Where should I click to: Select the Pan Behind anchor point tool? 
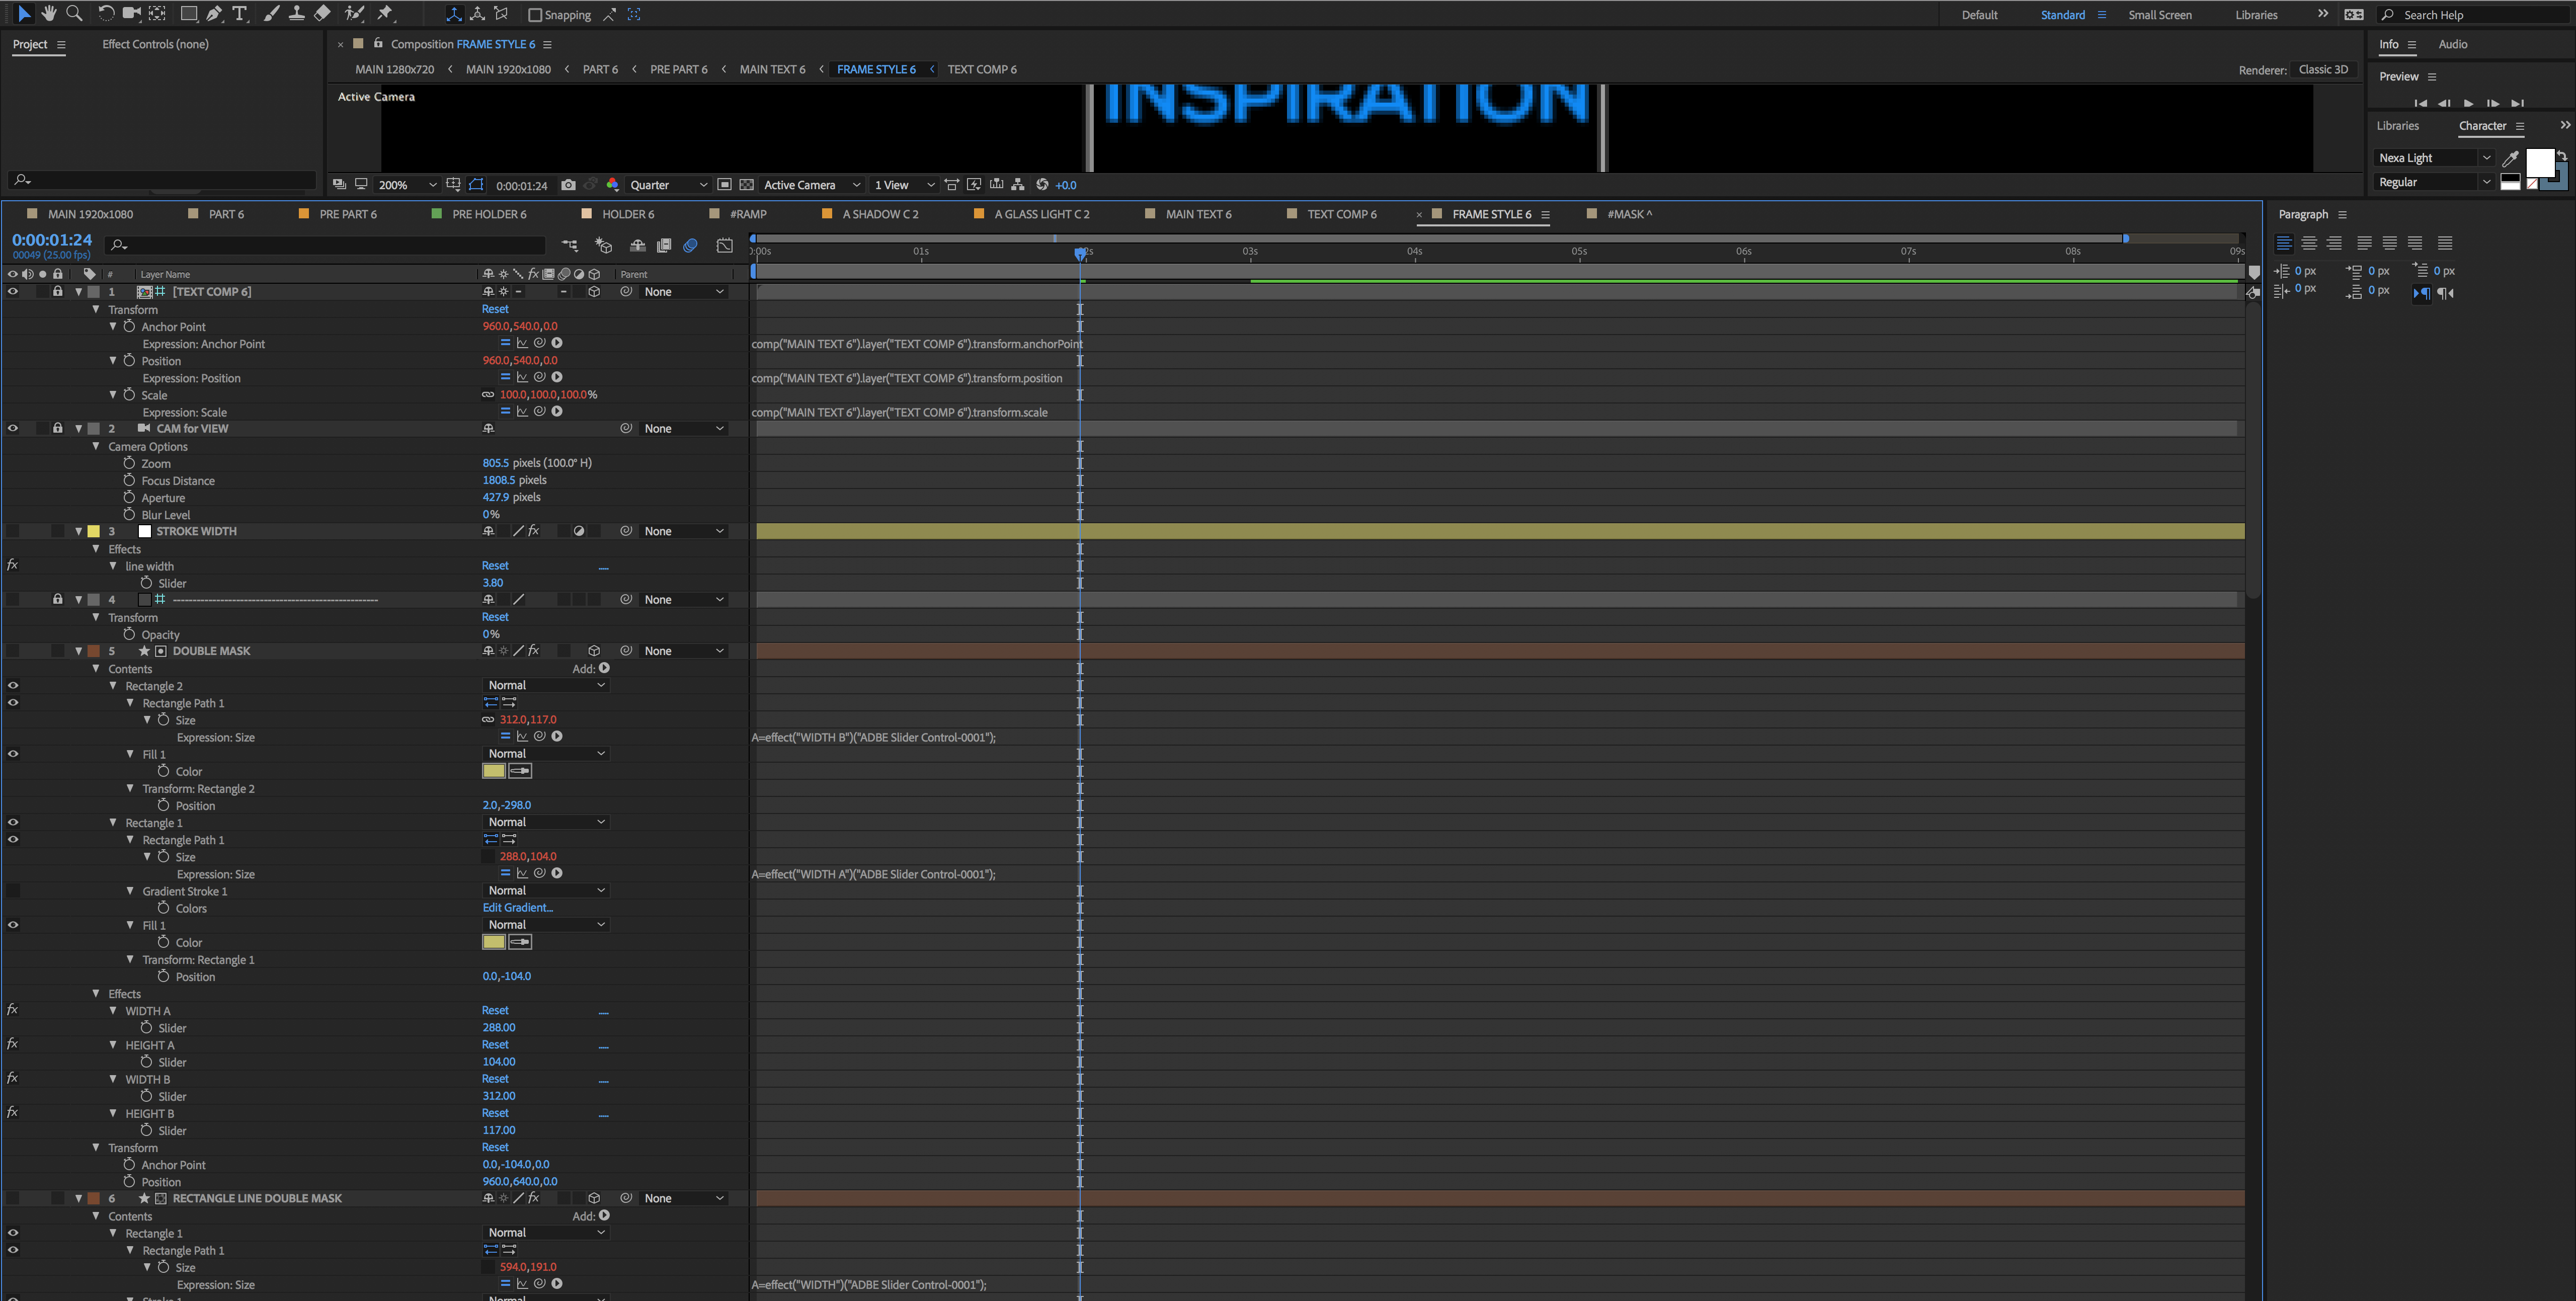pyautogui.click(x=157, y=14)
